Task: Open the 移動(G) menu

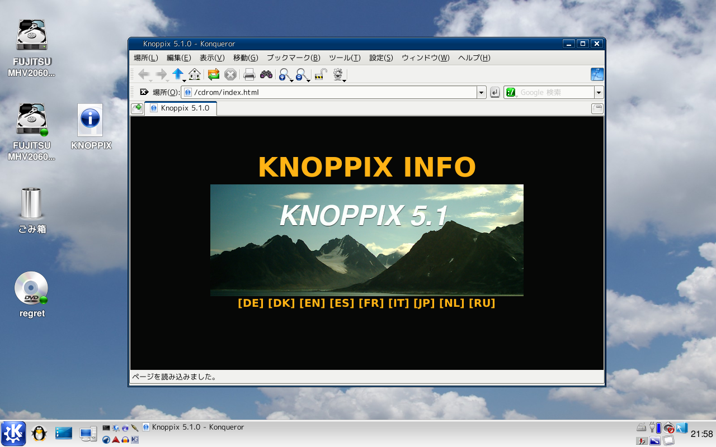Action: point(246,58)
